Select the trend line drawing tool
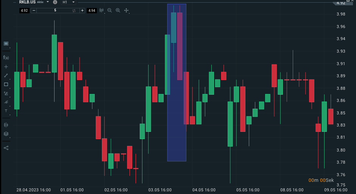Screen dimensions: 356x194 tap(6, 75)
